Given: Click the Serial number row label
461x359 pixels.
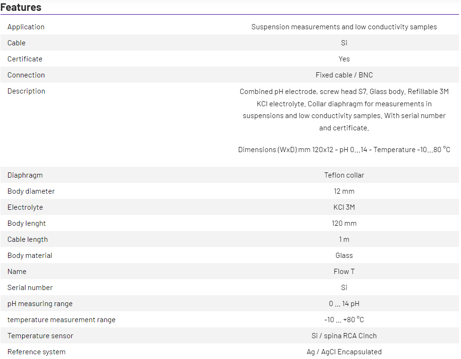Looking at the screenshot, I should pos(30,288).
